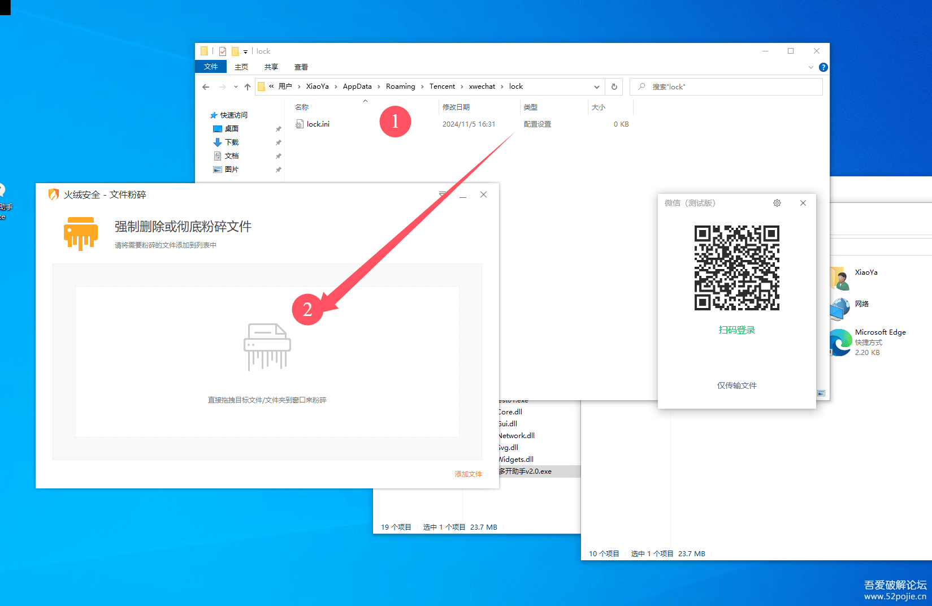
Task: Open the 文件 (File) tab
Action: (x=211, y=67)
